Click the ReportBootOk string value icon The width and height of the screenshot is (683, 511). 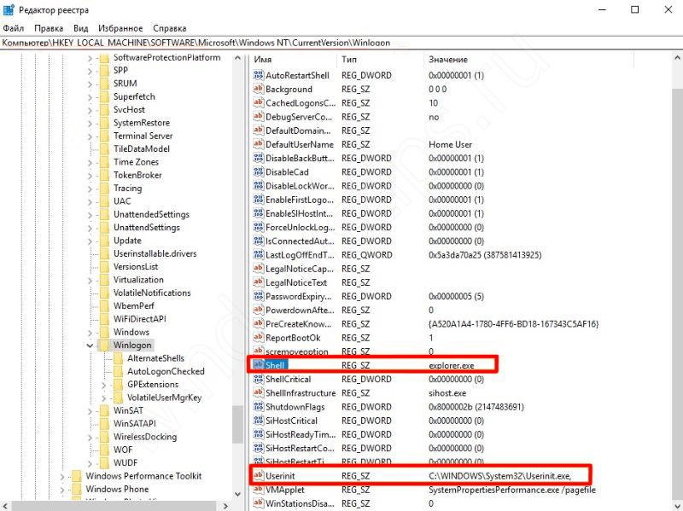pyautogui.click(x=259, y=338)
